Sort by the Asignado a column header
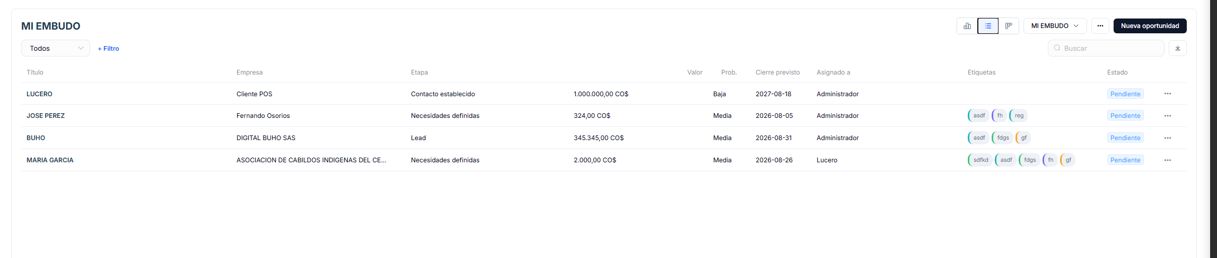This screenshot has height=258, width=1217. (x=833, y=72)
